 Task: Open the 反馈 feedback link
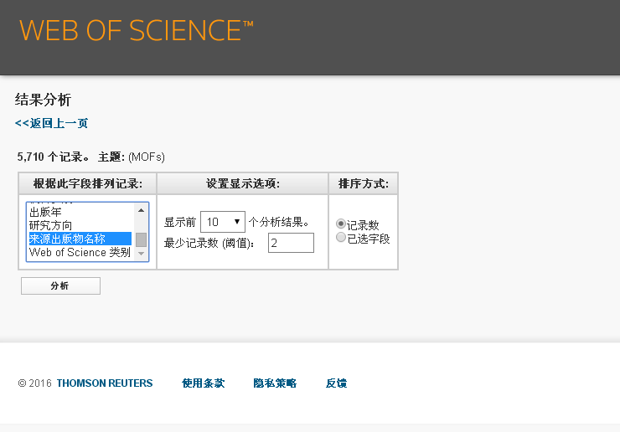tap(336, 383)
